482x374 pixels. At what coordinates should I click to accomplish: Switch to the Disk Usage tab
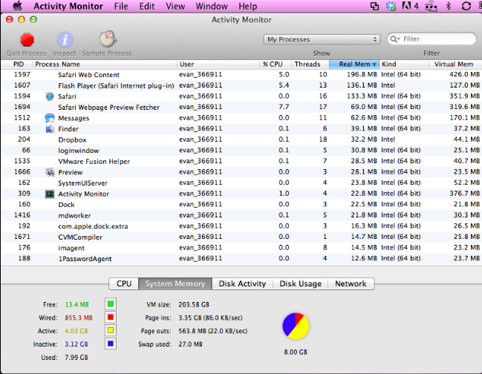pyautogui.click(x=300, y=283)
